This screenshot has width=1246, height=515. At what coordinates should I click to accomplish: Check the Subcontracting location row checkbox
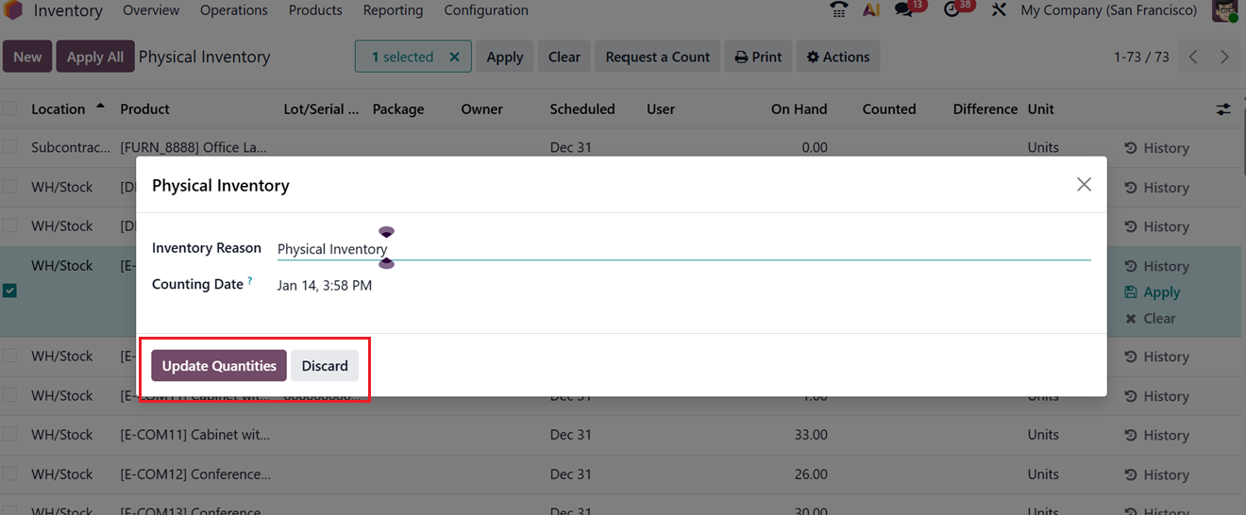[x=9, y=148]
